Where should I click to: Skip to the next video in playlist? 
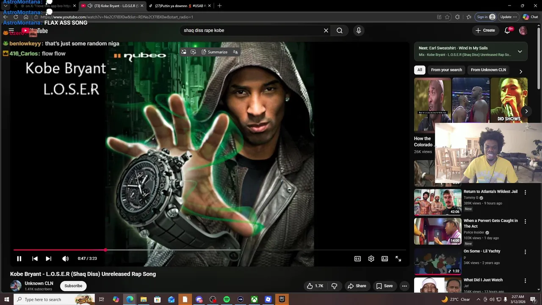[48, 258]
